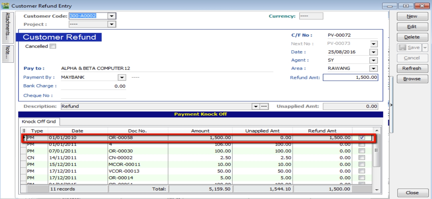Click the knock off grid vertical scrollbar
The image size is (432, 199).
pyautogui.click(x=377, y=160)
